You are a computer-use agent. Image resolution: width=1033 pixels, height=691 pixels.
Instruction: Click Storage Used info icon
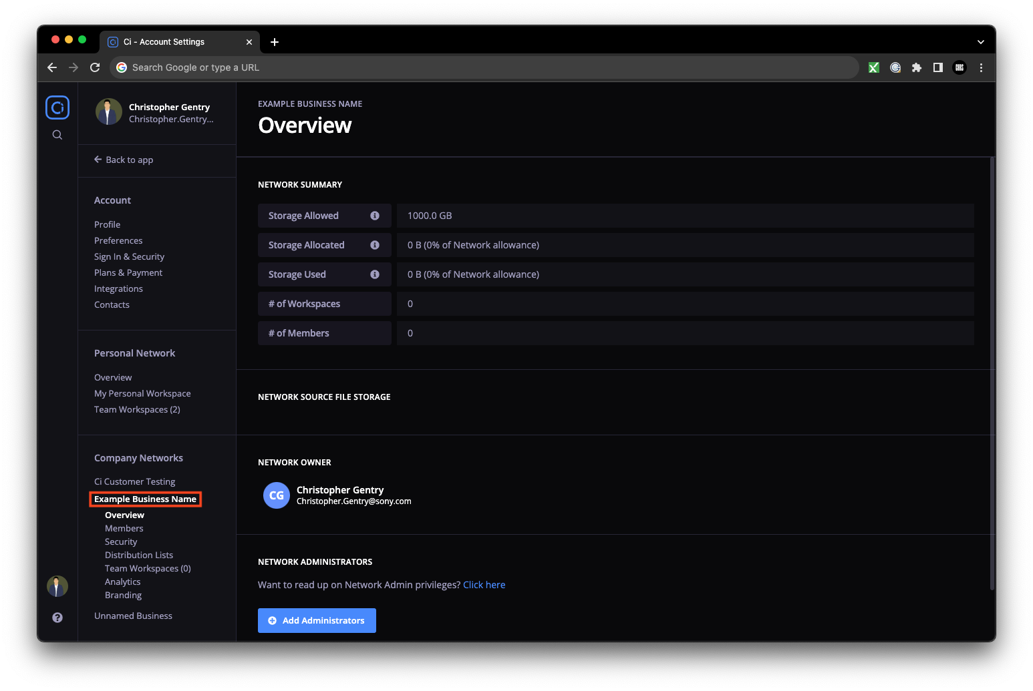(375, 274)
